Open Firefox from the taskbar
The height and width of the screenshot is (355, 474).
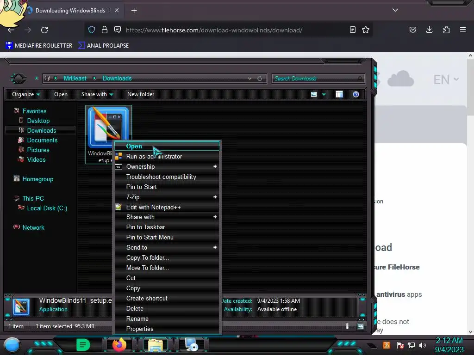(119, 345)
